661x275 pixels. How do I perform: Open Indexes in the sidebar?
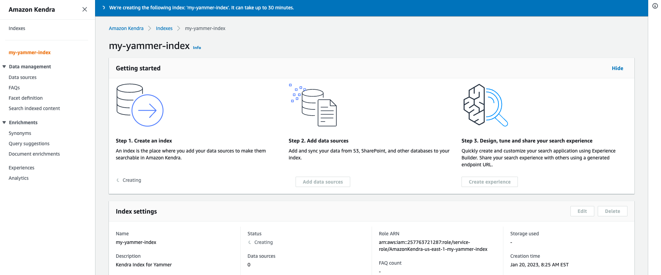point(17,28)
